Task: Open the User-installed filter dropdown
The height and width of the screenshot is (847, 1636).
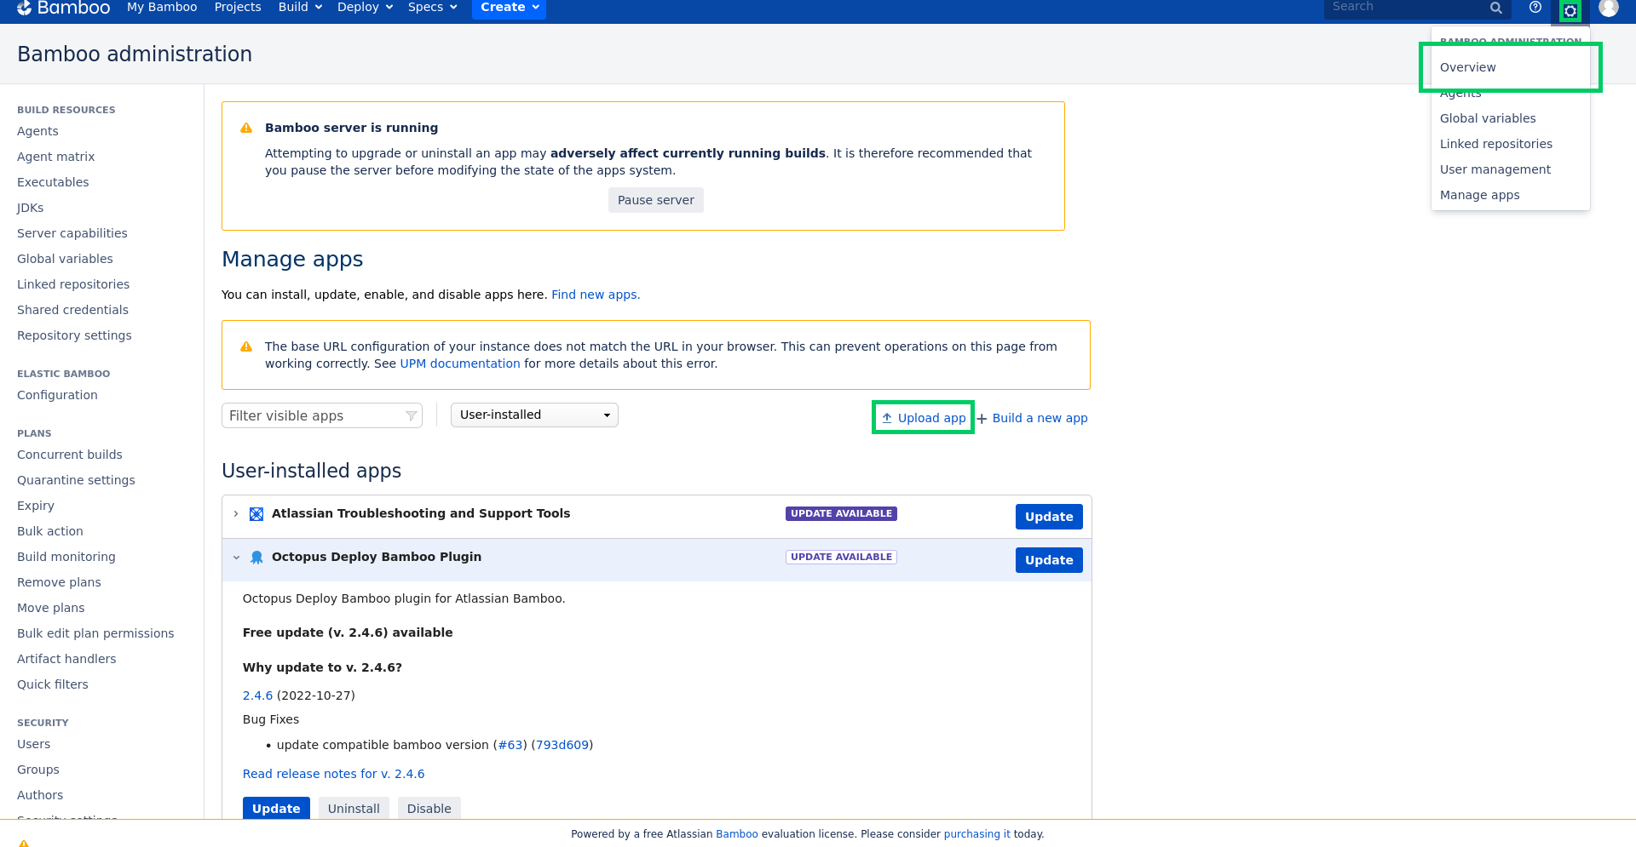Action: (534, 415)
